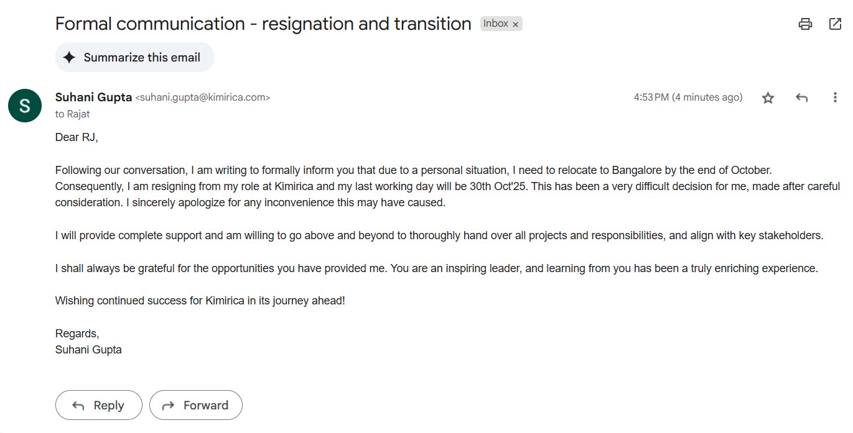Viewport: 853px width, 433px height.
Task: Open the three-dot More options menu
Action: coord(835,98)
